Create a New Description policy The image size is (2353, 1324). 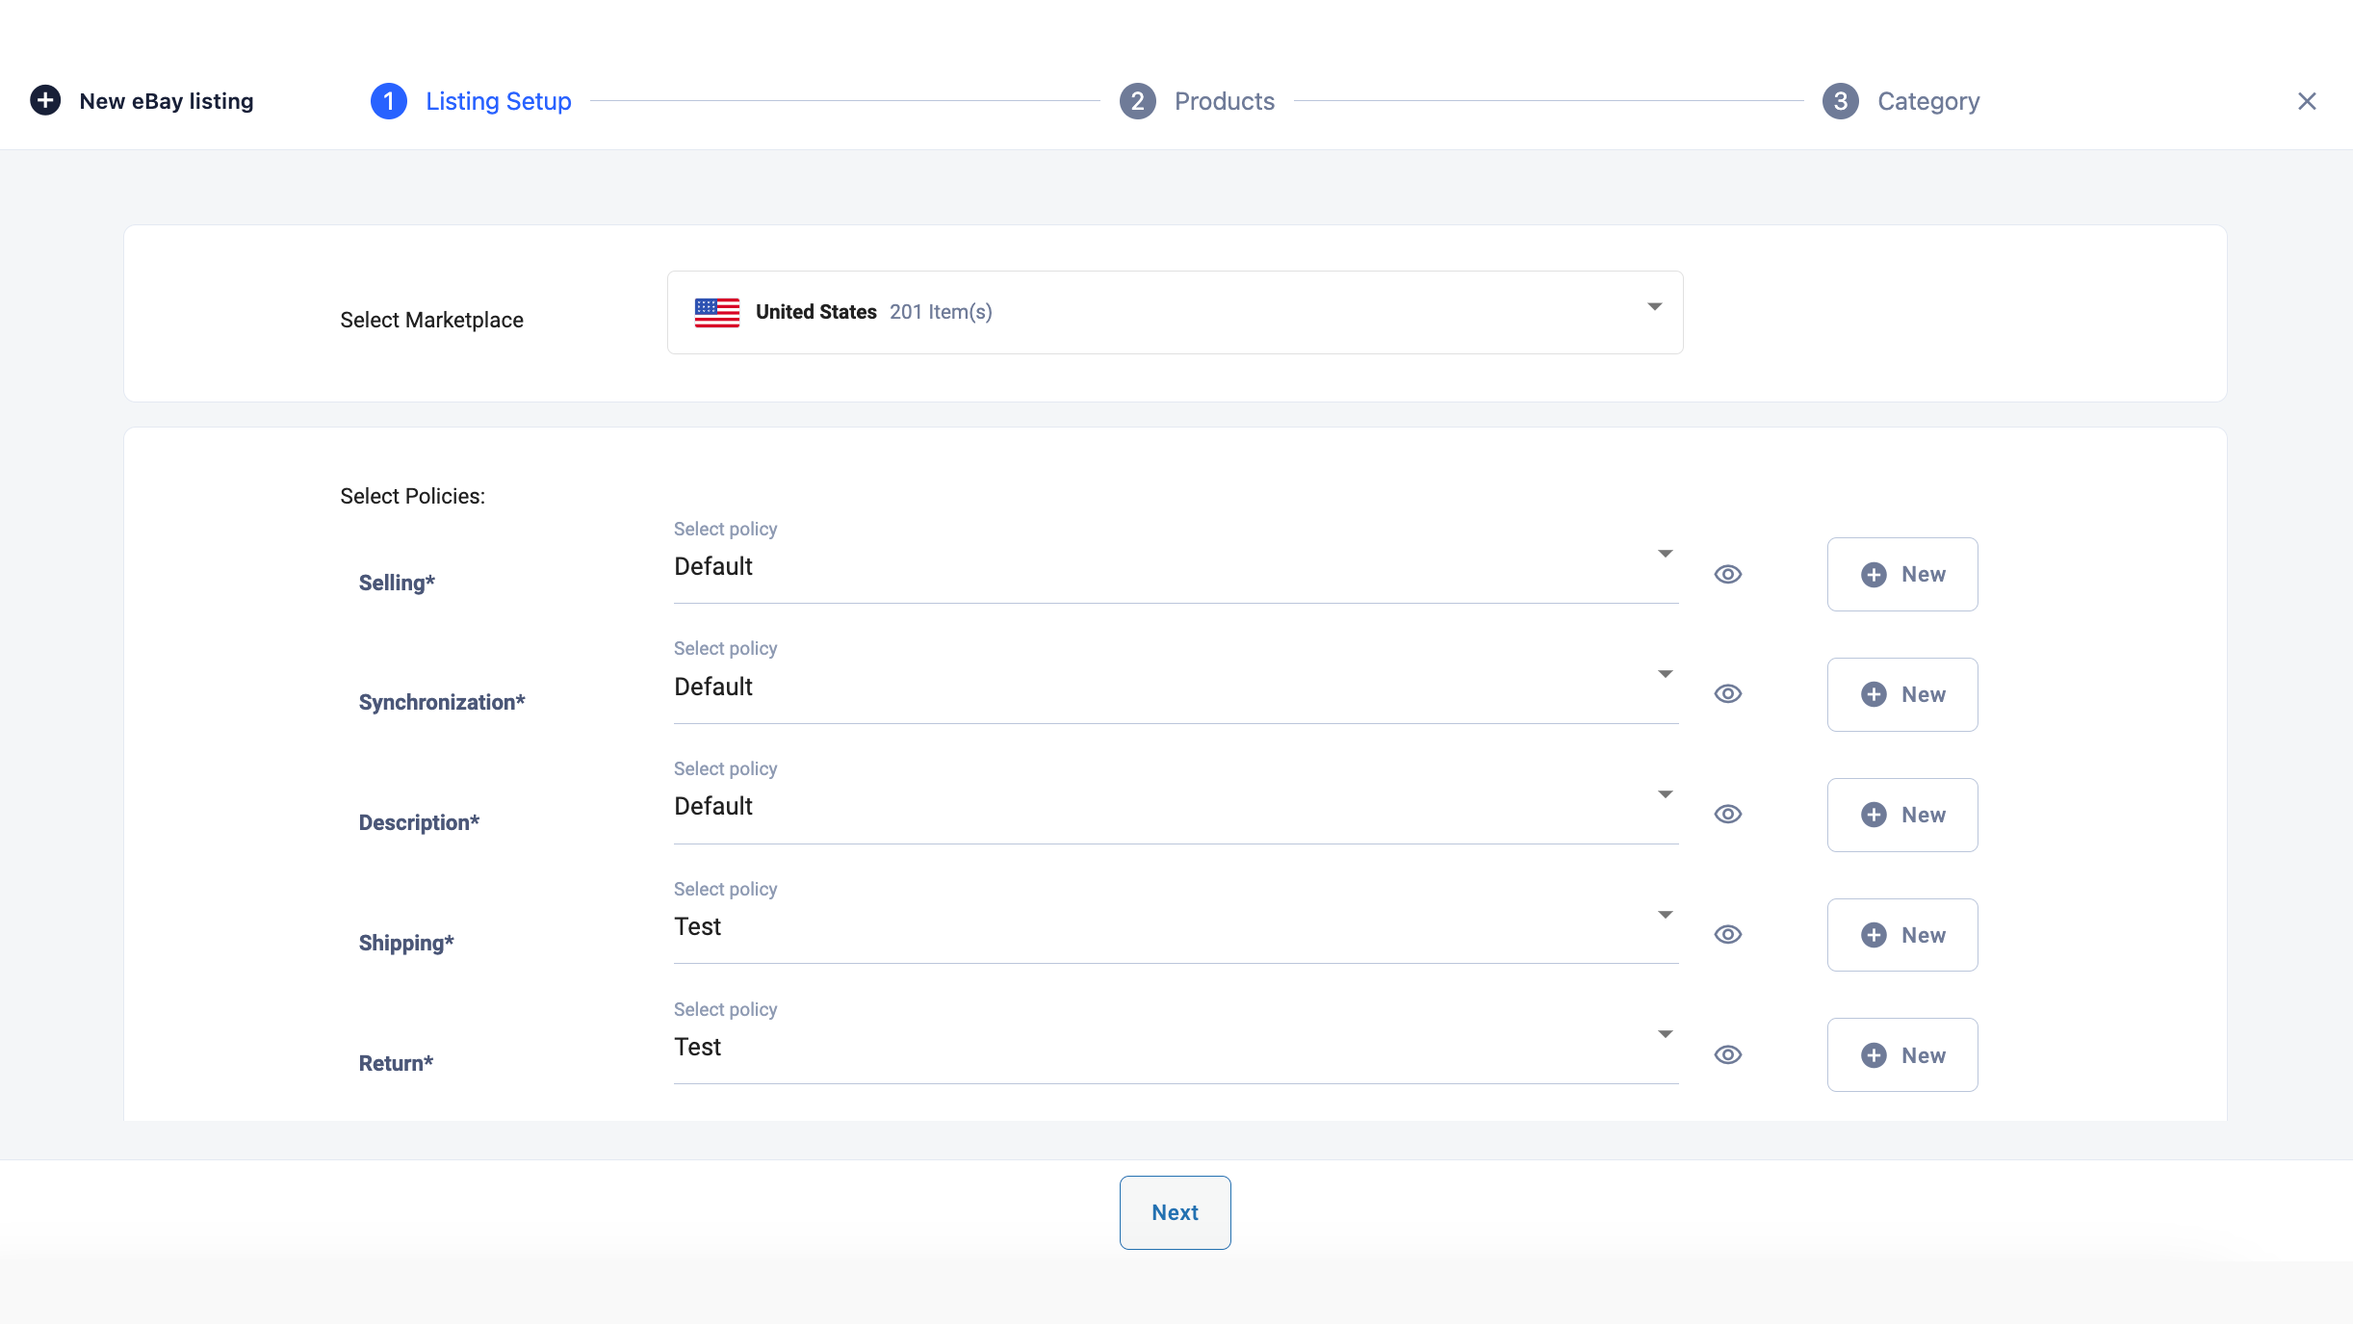(1902, 815)
